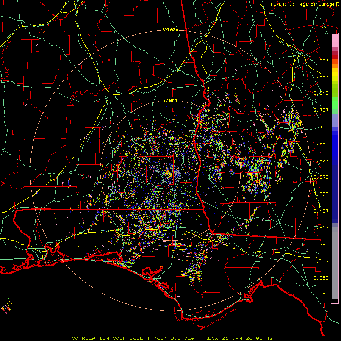This screenshot has height=341, width=341.
Task: Click the 0.360 legend value
Action: point(321,245)
